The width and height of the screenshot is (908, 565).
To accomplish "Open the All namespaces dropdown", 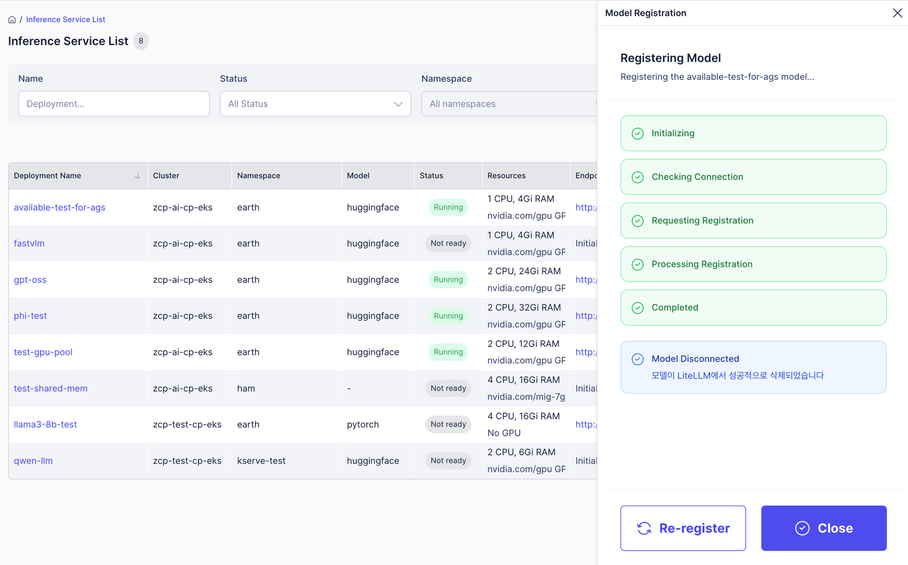I will [510, 104].
